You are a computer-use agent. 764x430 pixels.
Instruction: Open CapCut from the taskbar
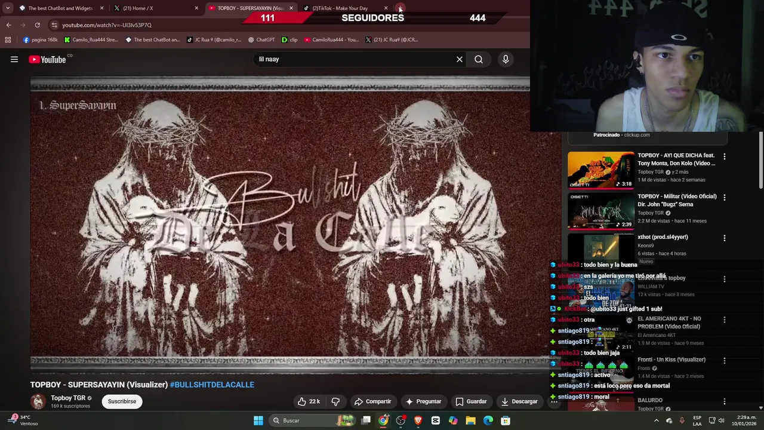coord(436,420)
